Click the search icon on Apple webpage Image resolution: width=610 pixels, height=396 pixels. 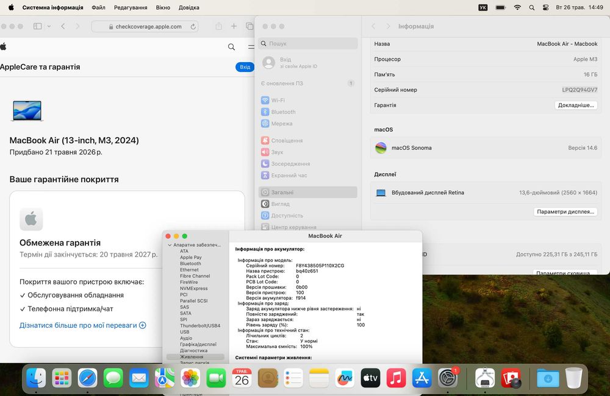pyautogui.click(x=231, y=47)
